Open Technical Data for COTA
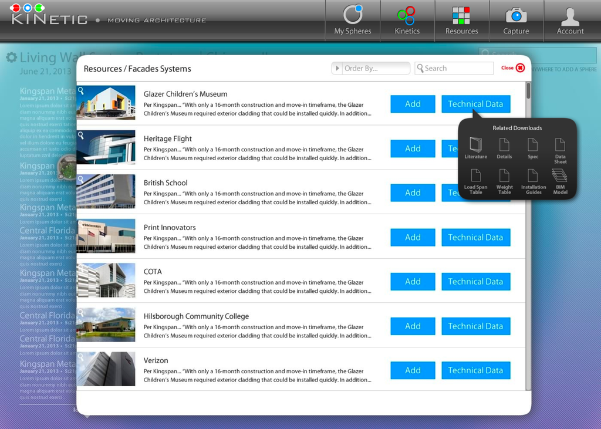Screen dimensions: 601x429 click(x=475, y=282)
